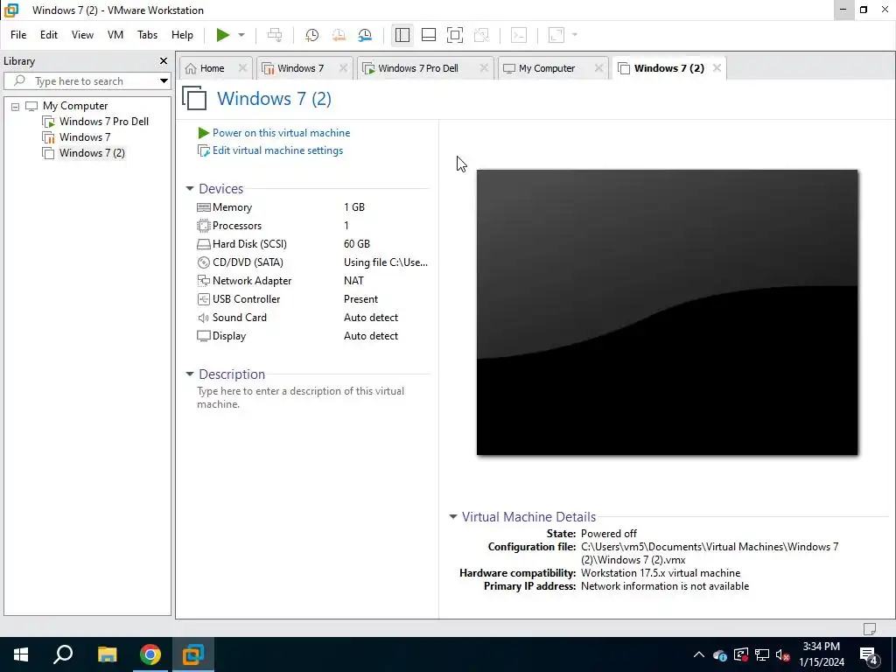Click the Sound Card device row
Screen dimensions: 896x672
pos(312,317)
